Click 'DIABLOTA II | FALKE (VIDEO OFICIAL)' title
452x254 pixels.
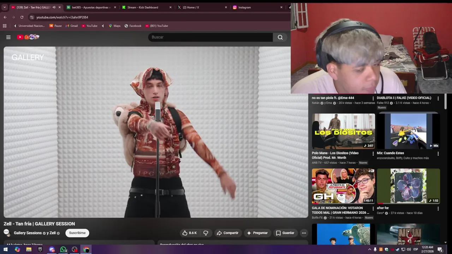(x=404, y=98)
